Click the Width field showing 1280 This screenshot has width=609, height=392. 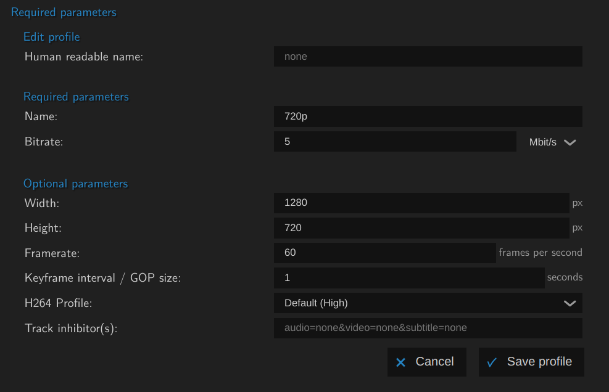click(x=421, y=203)
